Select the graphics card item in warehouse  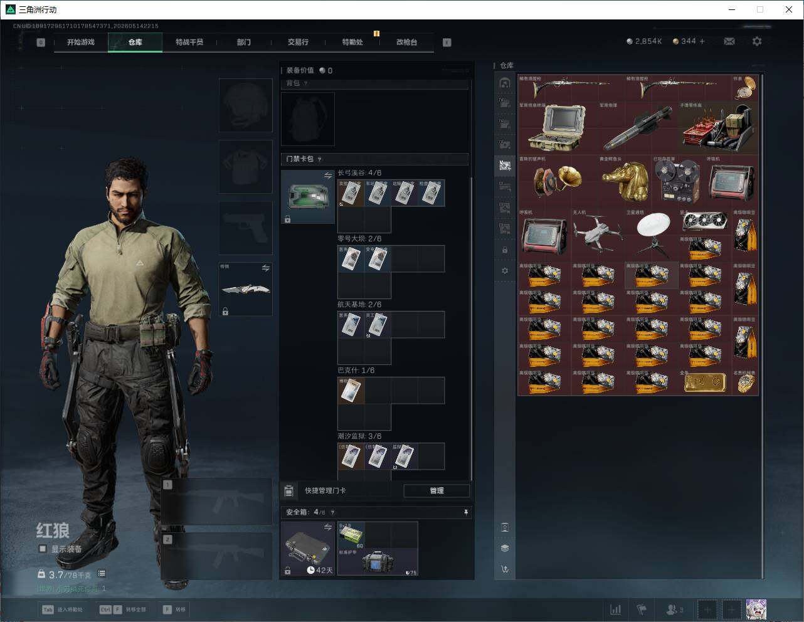pos(705,222)
